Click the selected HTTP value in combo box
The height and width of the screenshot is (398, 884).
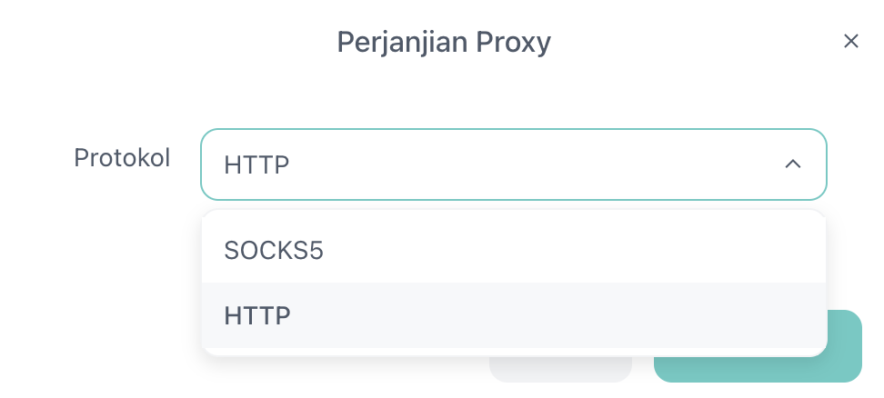pos(257,164)
